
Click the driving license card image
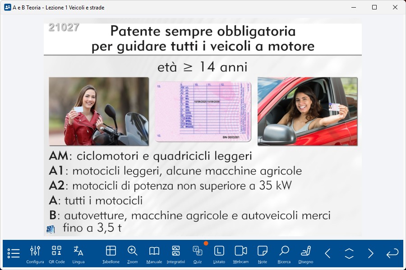click(203, 111)
